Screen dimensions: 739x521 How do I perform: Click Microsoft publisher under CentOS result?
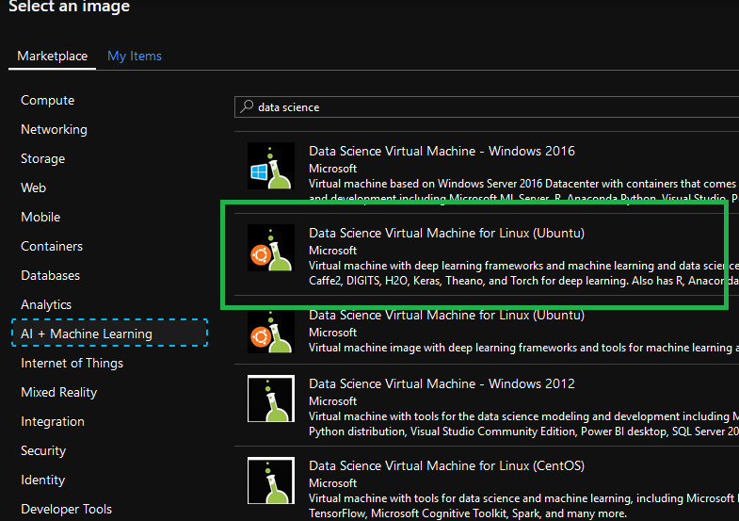[x=332, y=483]
